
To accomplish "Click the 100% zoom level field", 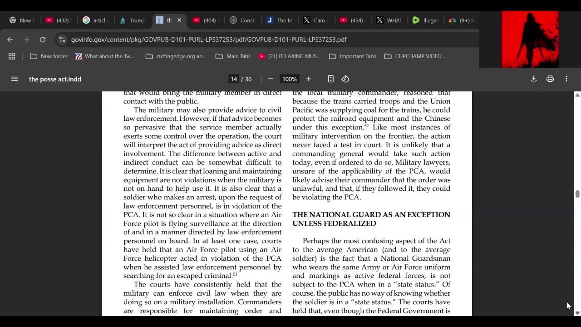I will (289, 79).
